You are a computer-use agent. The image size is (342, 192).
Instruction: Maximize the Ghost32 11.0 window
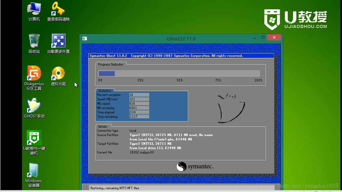click(263, 38)
